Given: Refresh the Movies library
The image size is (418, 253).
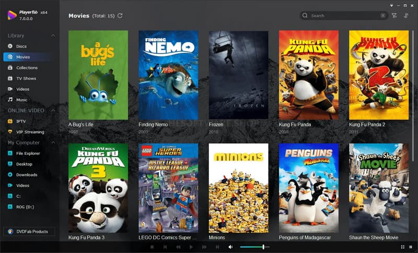Looking at the screenshot, I should 120,16.
